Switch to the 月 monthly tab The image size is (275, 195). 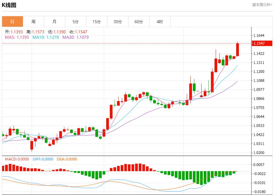click(x=54, y=22)
